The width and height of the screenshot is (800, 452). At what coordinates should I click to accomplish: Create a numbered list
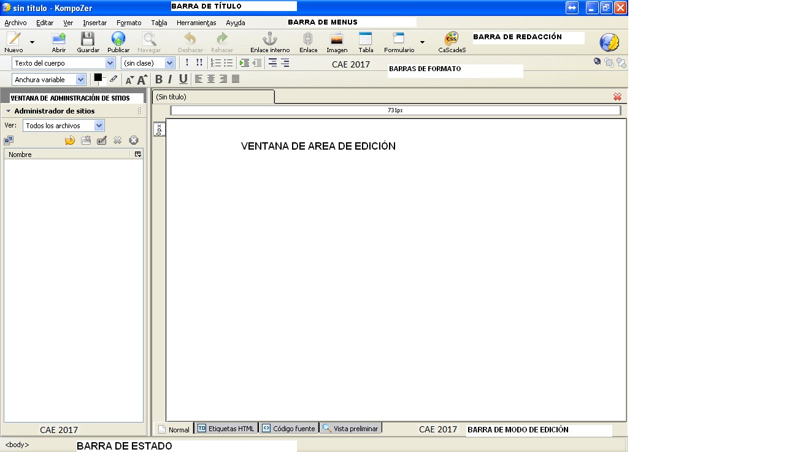tap(216, 63)
